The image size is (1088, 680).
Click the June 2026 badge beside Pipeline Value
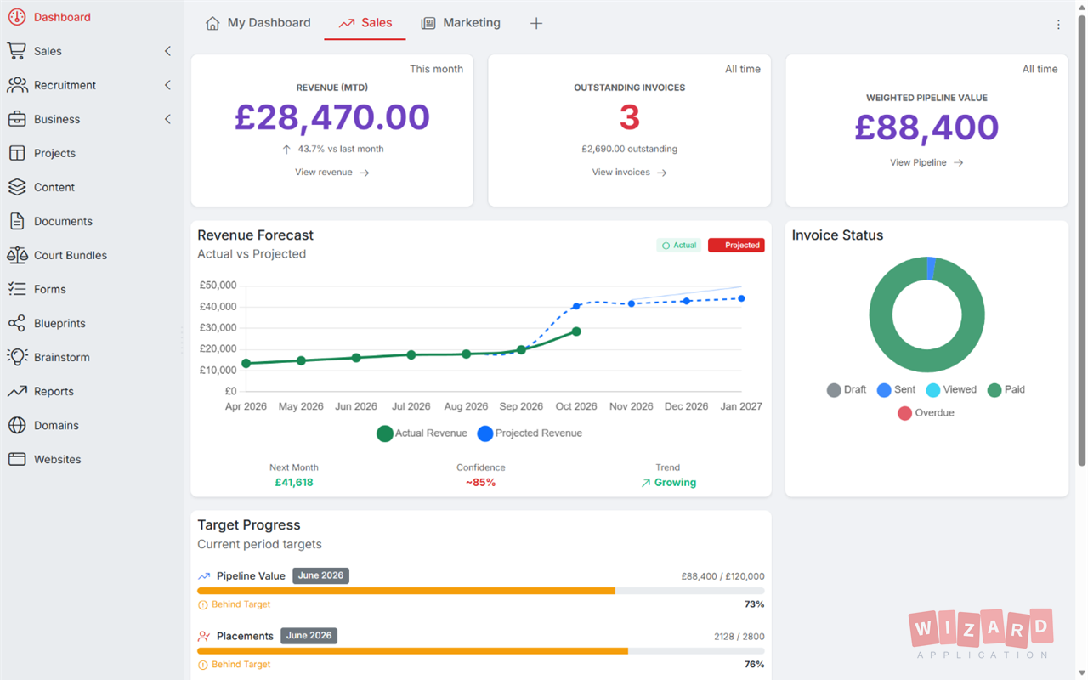[x=321, y=575]
